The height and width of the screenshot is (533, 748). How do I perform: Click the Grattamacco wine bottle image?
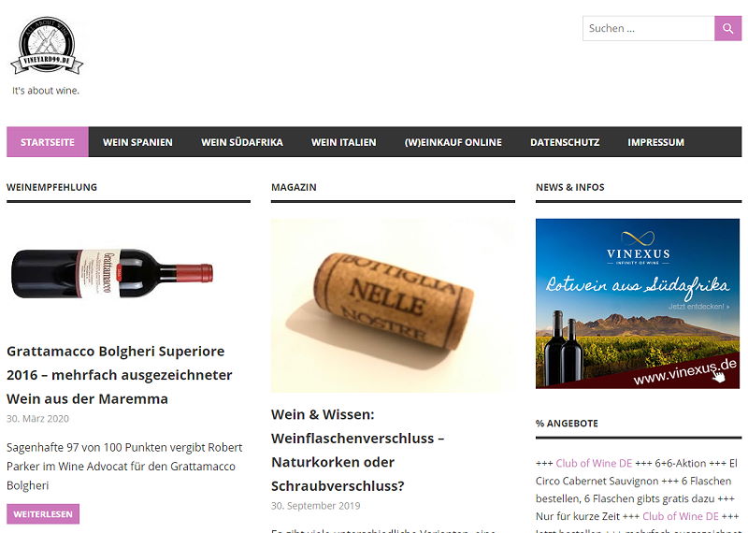tap(112, 273)
